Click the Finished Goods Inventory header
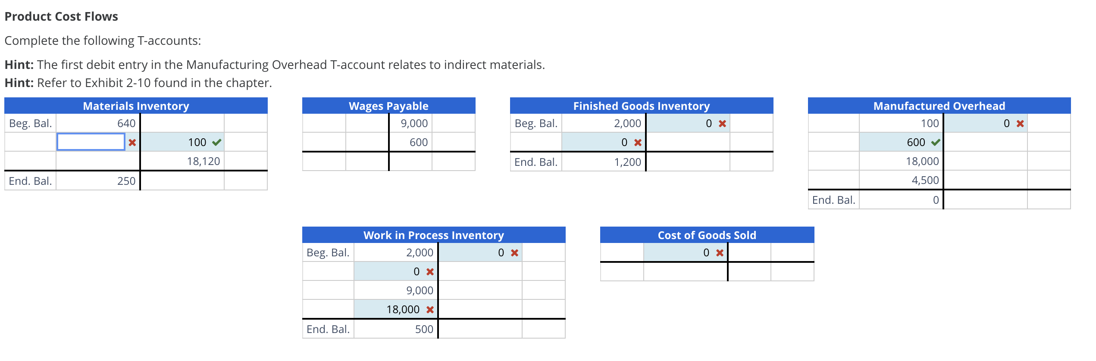This screenshot has height=361, width=1096. click(x=642, y=106)
